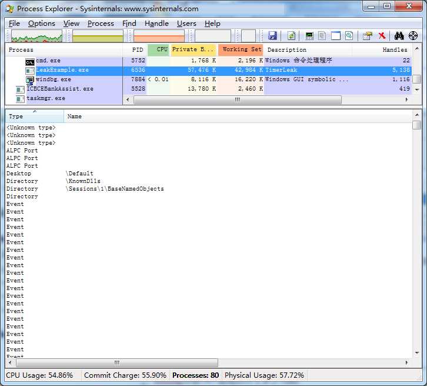
Task: Click the Process Explorer title bar icon
Action: 10,9
